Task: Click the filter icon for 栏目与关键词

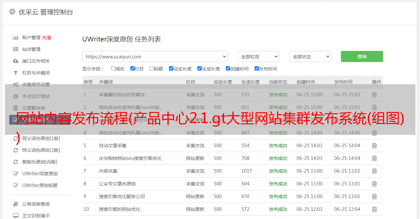Action: tap(15, 73)
